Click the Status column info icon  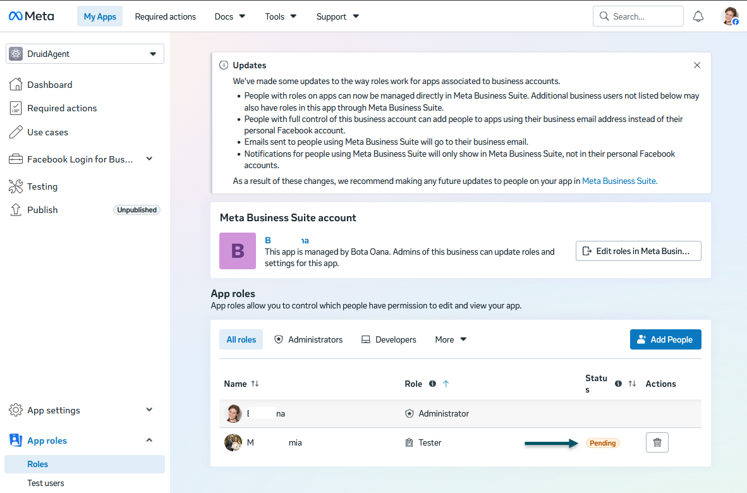click(x=618, y=384)
